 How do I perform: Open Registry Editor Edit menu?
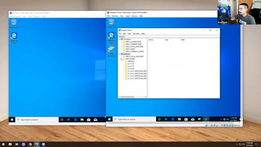click(124, 33)
